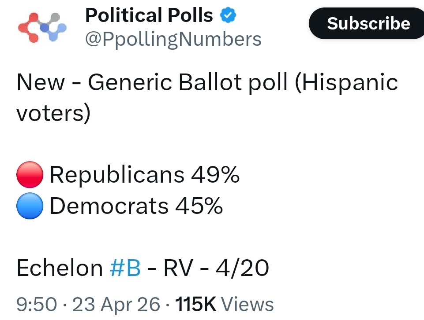424x320 pixels.
Task: Click the word Hispanic in the post
Action: [x=346, y=83]
